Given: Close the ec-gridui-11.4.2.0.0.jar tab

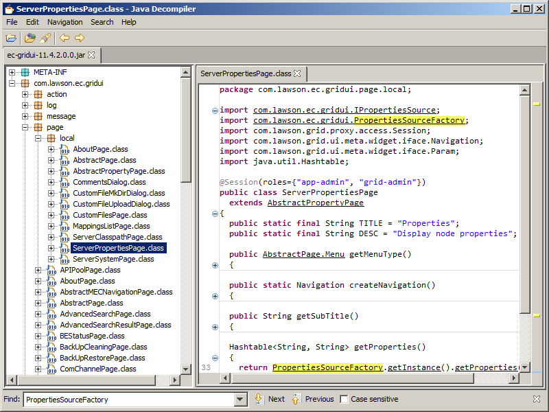Looking at the screenshot, I should point(91,55).
